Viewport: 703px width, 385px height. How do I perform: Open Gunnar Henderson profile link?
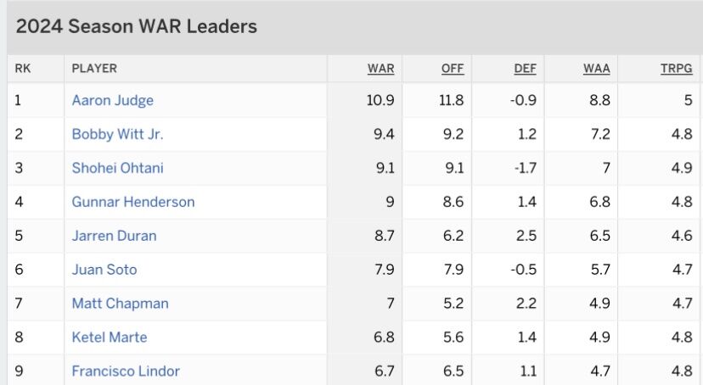tap(133, 202)
